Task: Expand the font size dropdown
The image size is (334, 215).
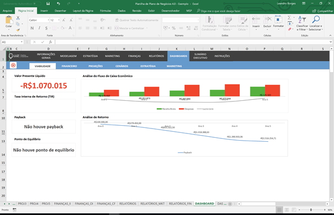Action: point(59,20)
